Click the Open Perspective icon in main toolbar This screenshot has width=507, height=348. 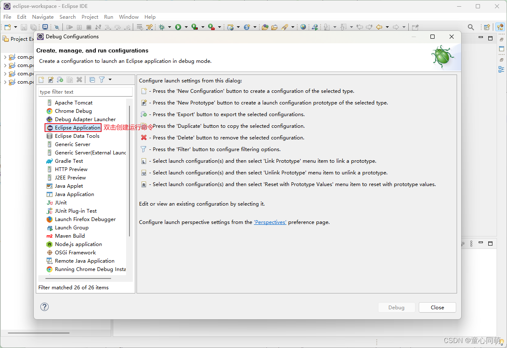pos(487,27)
